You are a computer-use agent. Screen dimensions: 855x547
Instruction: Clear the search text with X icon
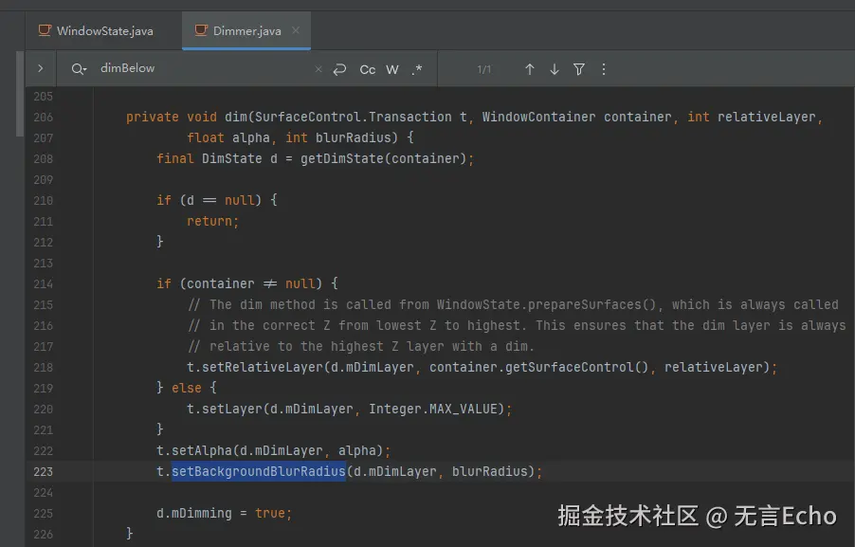tap(318, 69)
